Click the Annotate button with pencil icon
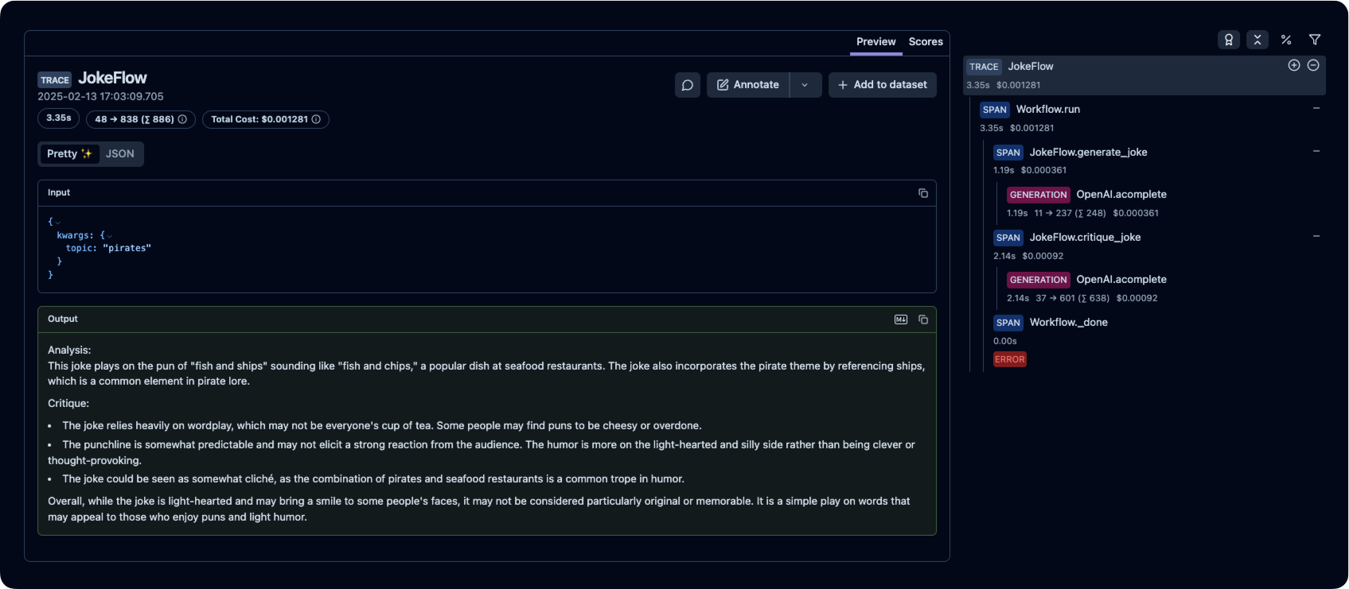The image size is (1349, 589). pyautogui.click(x=748, y=85)
